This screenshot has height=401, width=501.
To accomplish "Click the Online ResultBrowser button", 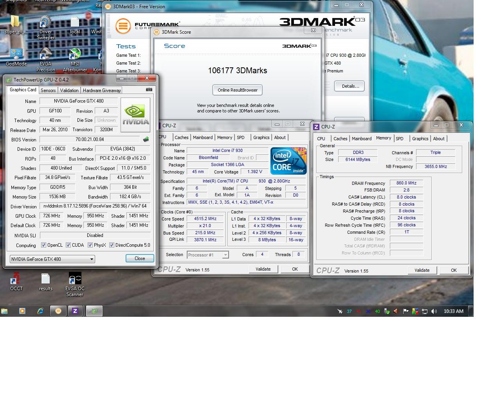I will coord(238,90).
